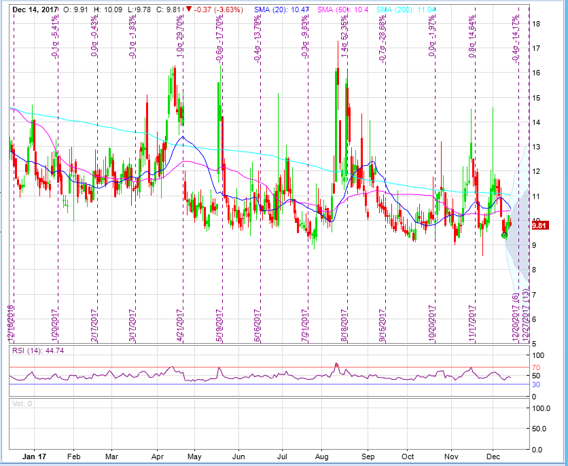Click the "-0.1σ -1.83%" move label

132,37
